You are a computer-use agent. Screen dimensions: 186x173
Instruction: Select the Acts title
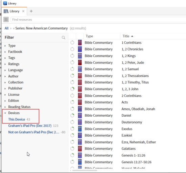[x=125, y=102]
